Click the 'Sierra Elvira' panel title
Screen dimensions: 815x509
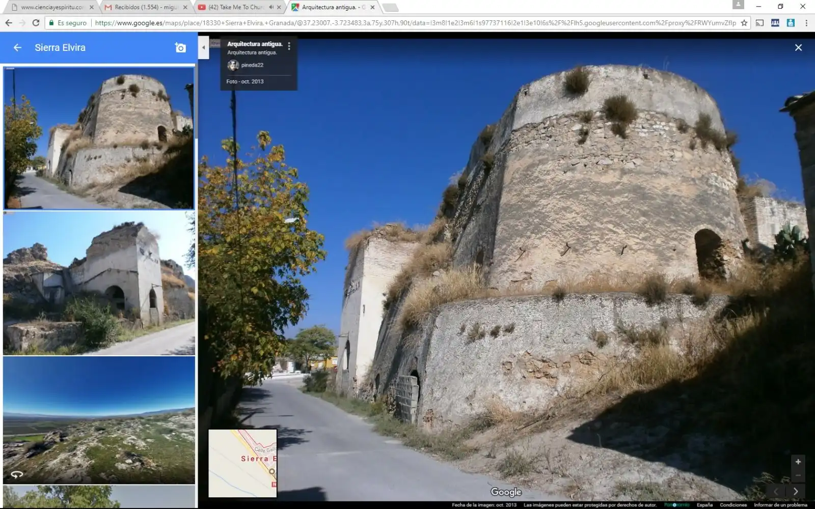[x=60, y=47]
